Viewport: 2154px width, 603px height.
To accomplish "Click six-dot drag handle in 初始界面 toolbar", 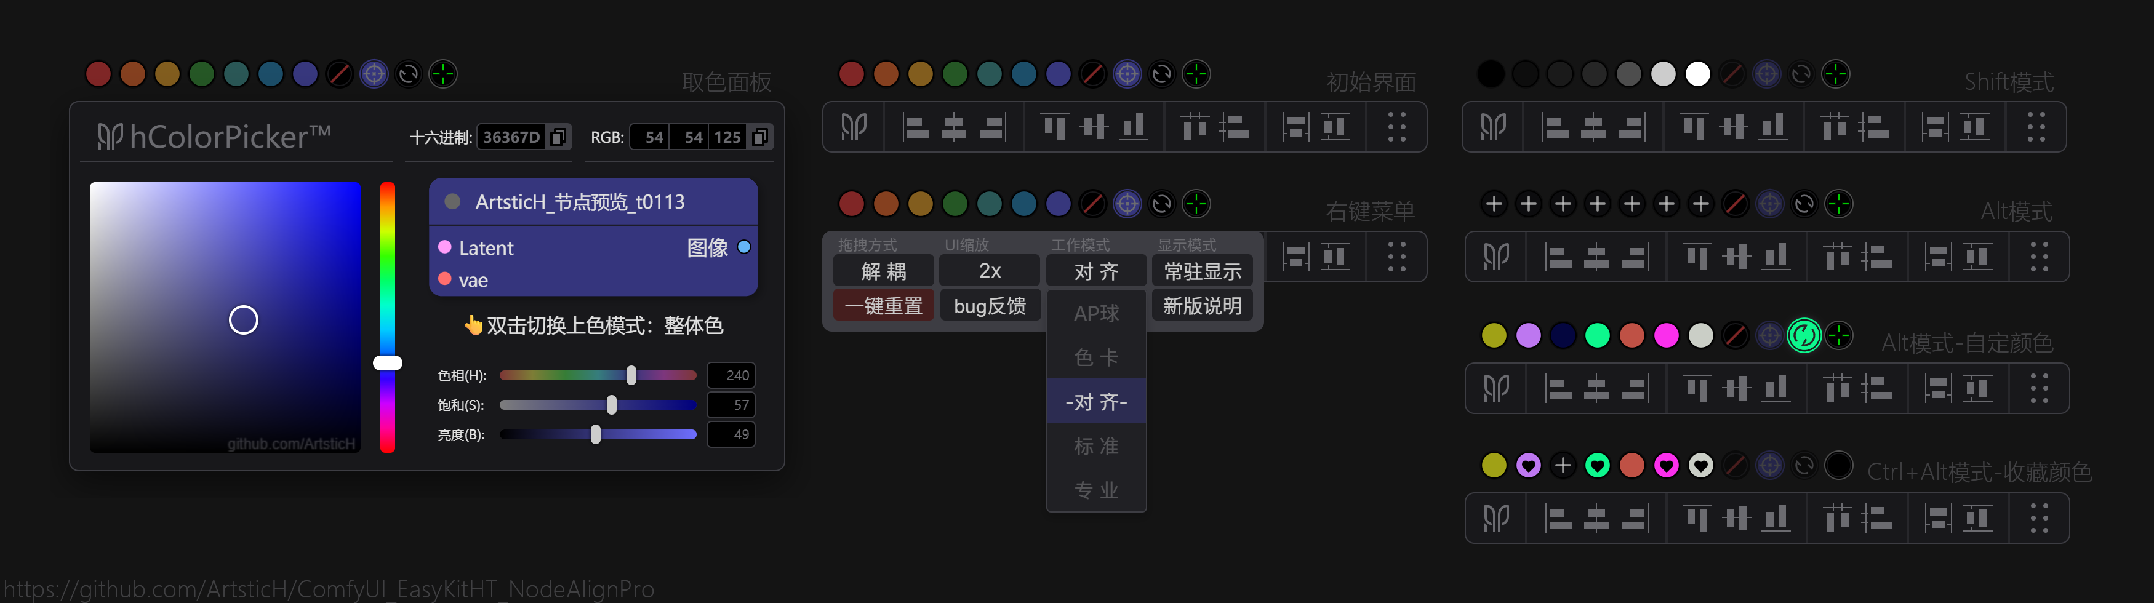I will (x=1396, y=127).
